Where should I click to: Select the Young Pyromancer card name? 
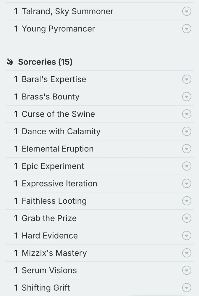(58, 29)
